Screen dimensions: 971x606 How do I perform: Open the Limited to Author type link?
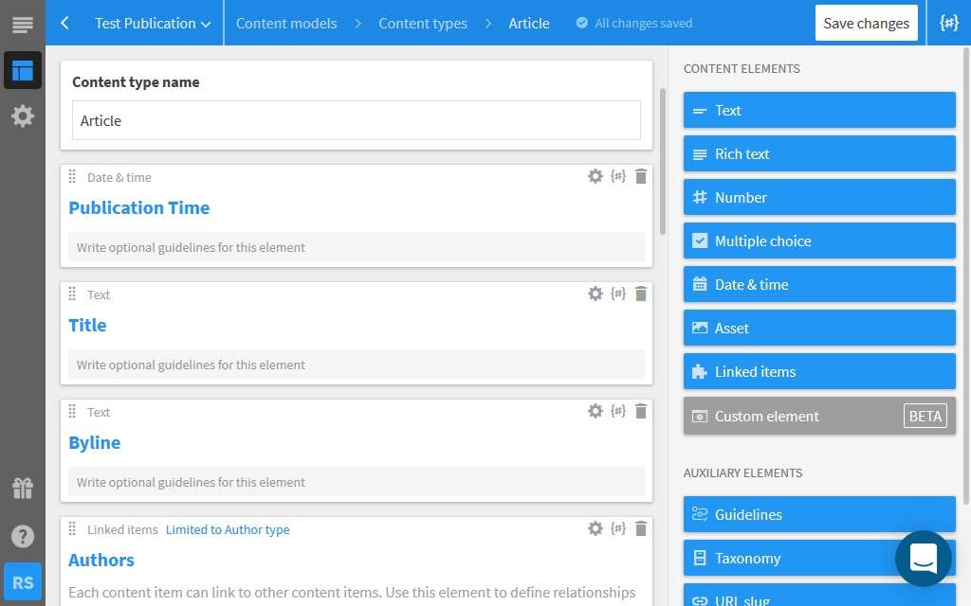(228, 530)
